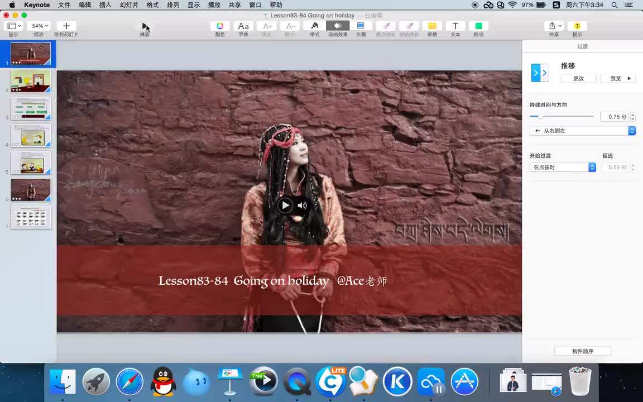The height and width of the screenshot is (402, 643).
Task: Open the 文件 menu
Action: point(64,5)
